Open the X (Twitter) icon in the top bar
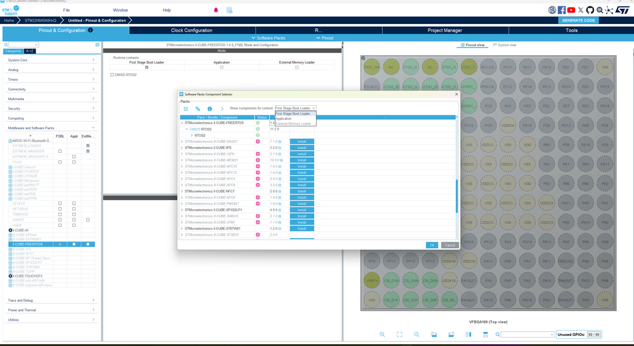This screenshot has width=634, height=346. (581, 10)
